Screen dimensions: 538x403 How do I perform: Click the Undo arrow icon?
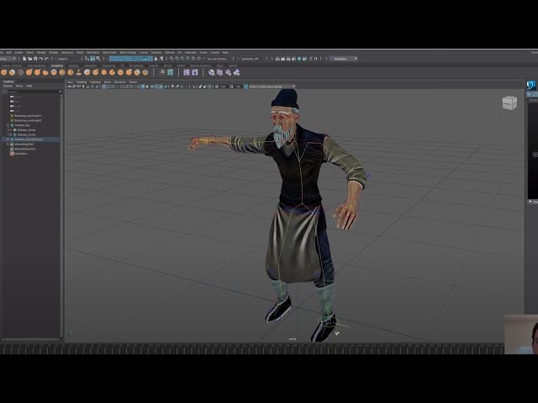[x=41, y=59]
